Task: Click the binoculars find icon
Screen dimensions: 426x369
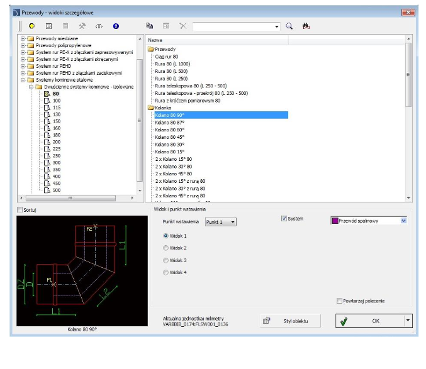Action: click(x=306, y=26)
